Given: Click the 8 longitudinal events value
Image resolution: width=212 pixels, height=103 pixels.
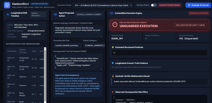Looking at the screenshot, I should [36, 31].
